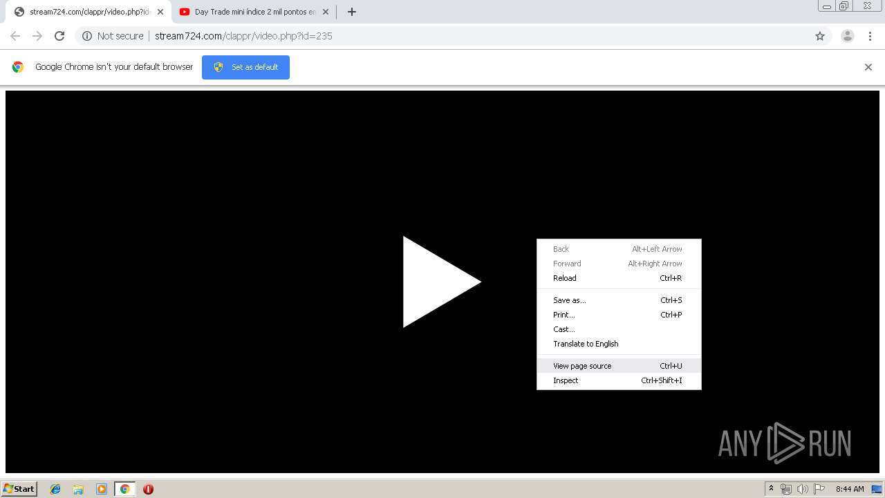The height and width of the screenshot is (498, 885).
Task: Open Windows Media Player taskbar icon
Action: point(102,489)
